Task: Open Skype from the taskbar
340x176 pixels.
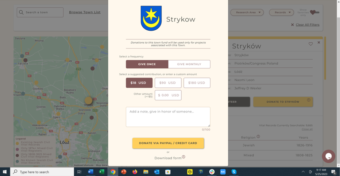Action: (x=234, y=172)
